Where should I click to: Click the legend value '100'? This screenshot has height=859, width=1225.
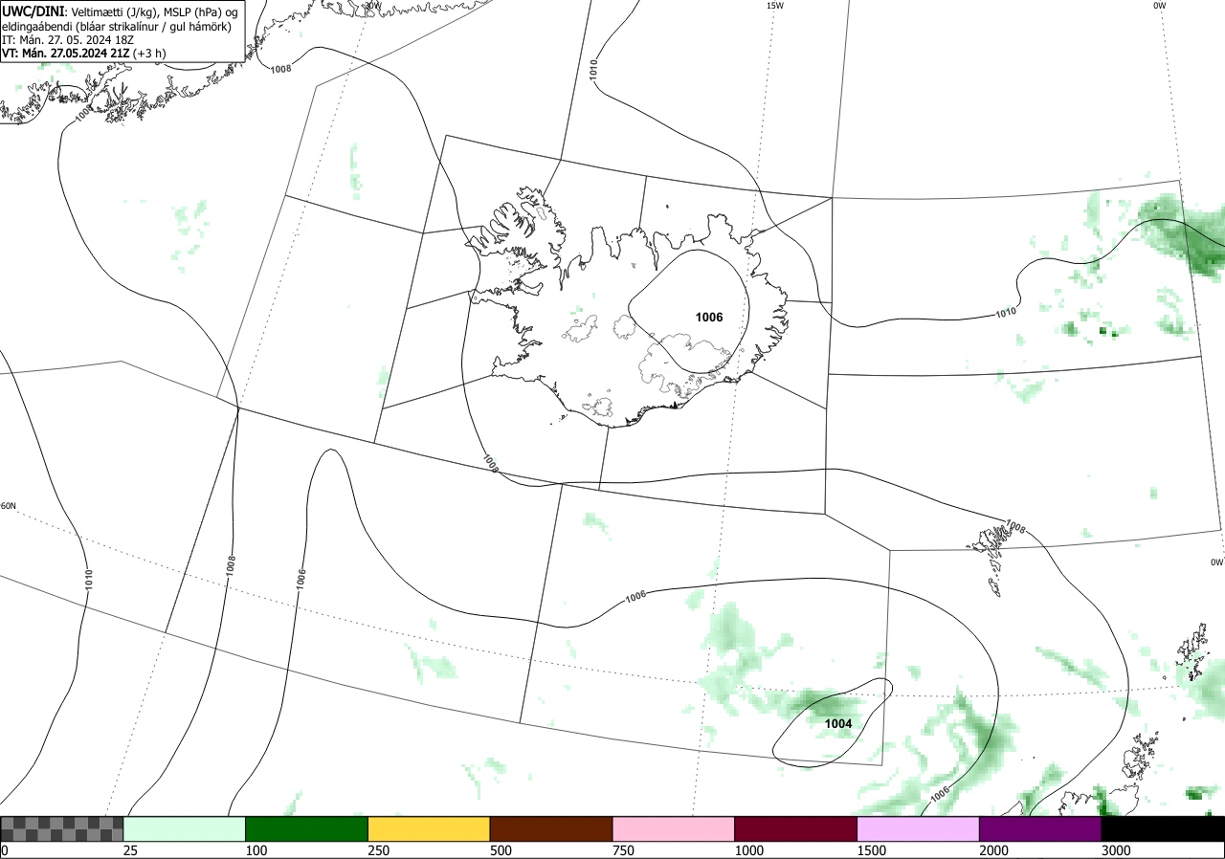tap(256, 850)
